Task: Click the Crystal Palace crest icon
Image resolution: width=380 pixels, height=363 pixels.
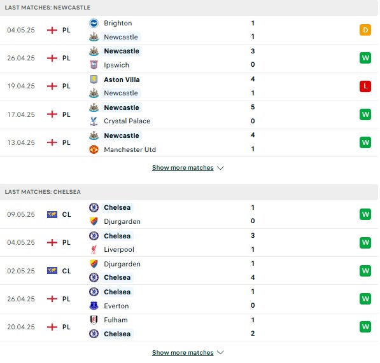Action: tap(94, 121)
